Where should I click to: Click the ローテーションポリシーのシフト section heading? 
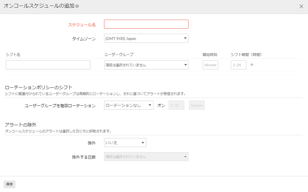pyautogui.click(x=39, y=88)
